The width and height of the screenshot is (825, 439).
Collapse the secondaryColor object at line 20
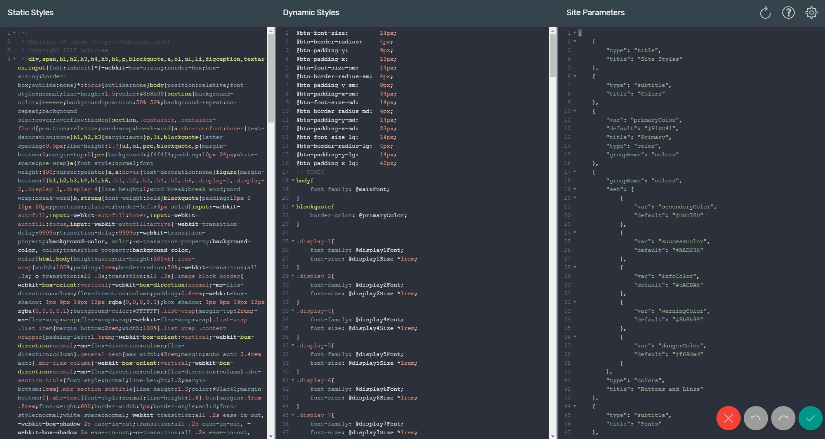click(x=575, y=198)
